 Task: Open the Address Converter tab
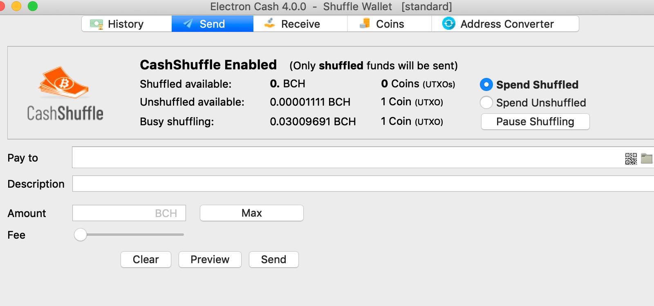pyautogui.click(x=507, y=23)
